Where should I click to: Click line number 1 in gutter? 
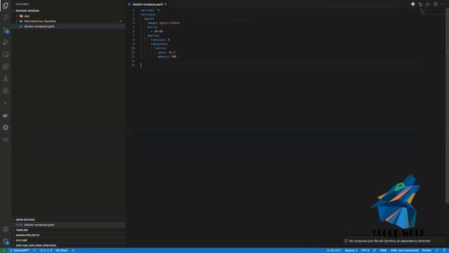coord(133,11)
